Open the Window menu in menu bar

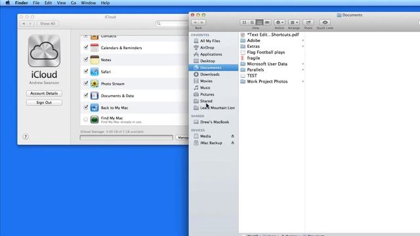89,3
